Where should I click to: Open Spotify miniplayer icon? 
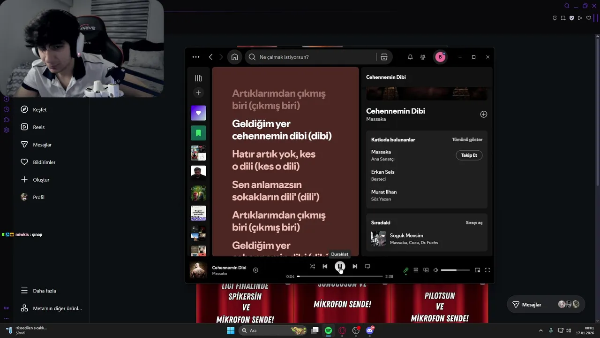click(477, 270)
